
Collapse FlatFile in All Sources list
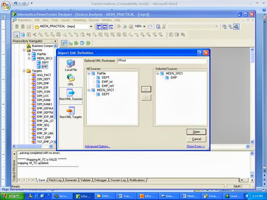[89, 74]
